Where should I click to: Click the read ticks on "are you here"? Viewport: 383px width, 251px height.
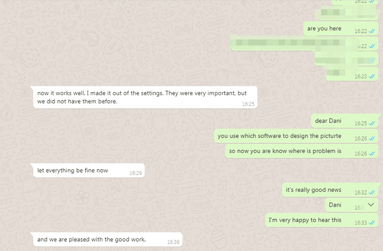pyautogui.click(x=372, y=31)
